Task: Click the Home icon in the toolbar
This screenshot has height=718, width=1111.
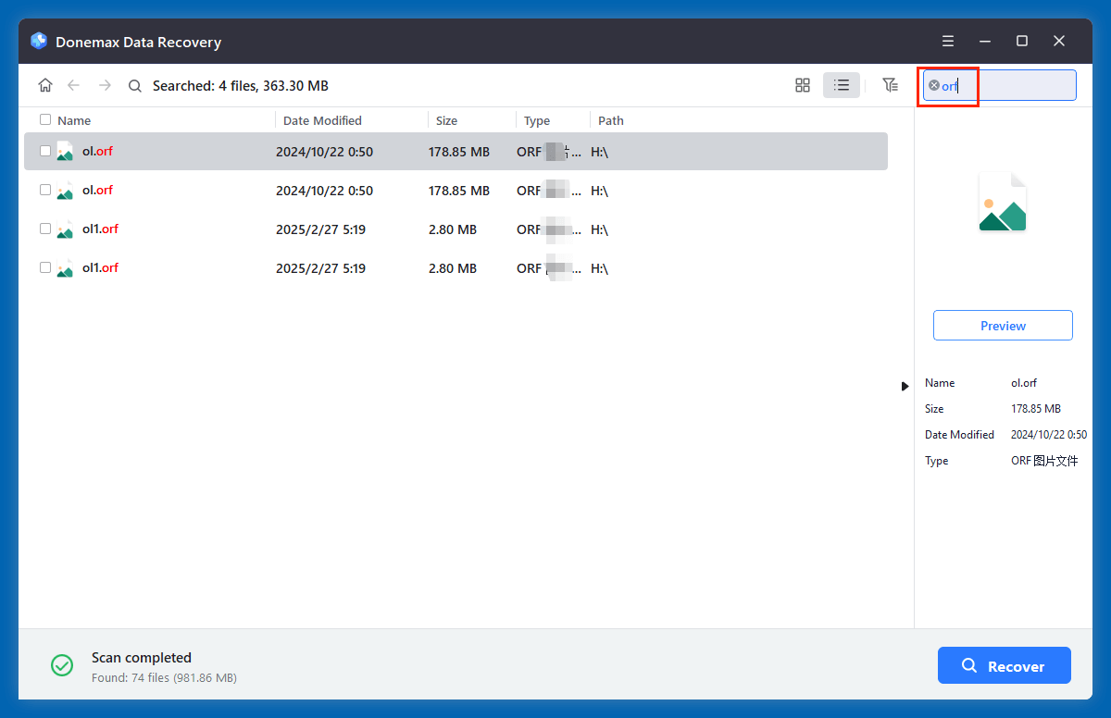Action: (x=45, y=84)
